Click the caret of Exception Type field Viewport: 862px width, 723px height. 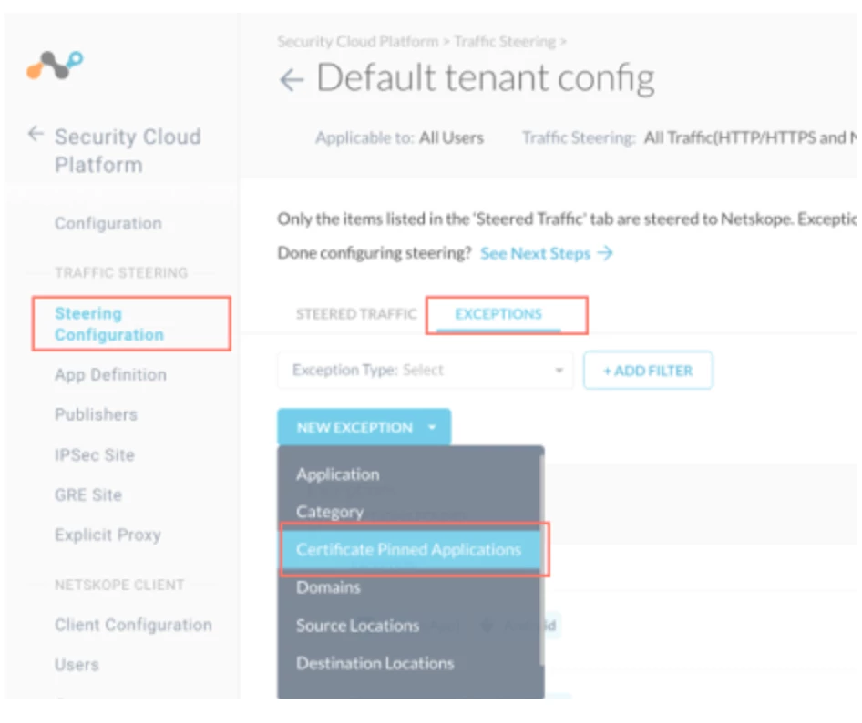(x=559, y=371)
